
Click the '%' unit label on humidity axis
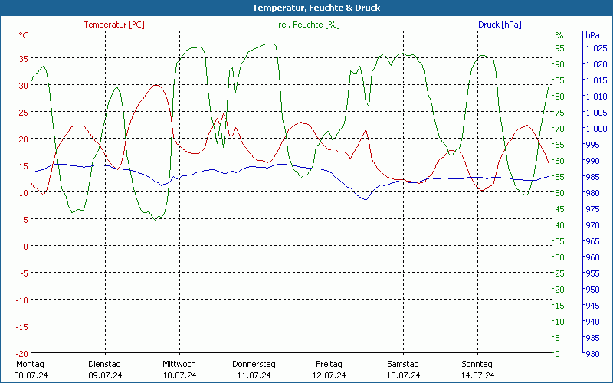[x=559, y=35]
